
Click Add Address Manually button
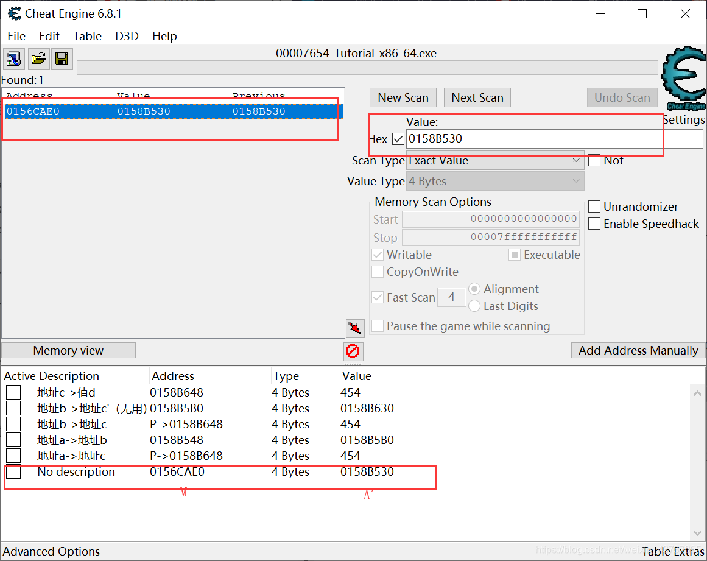[x=638, y=350]
